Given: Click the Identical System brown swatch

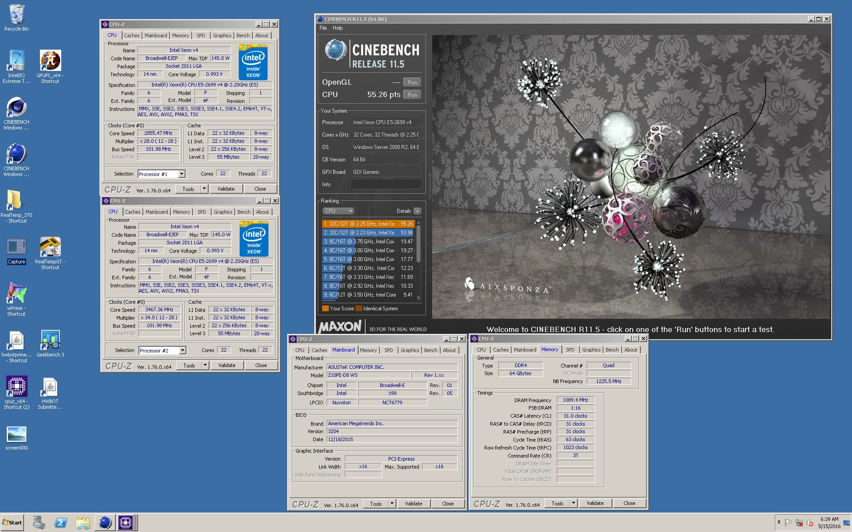Looking at the screenshot, I should [359, 309].
